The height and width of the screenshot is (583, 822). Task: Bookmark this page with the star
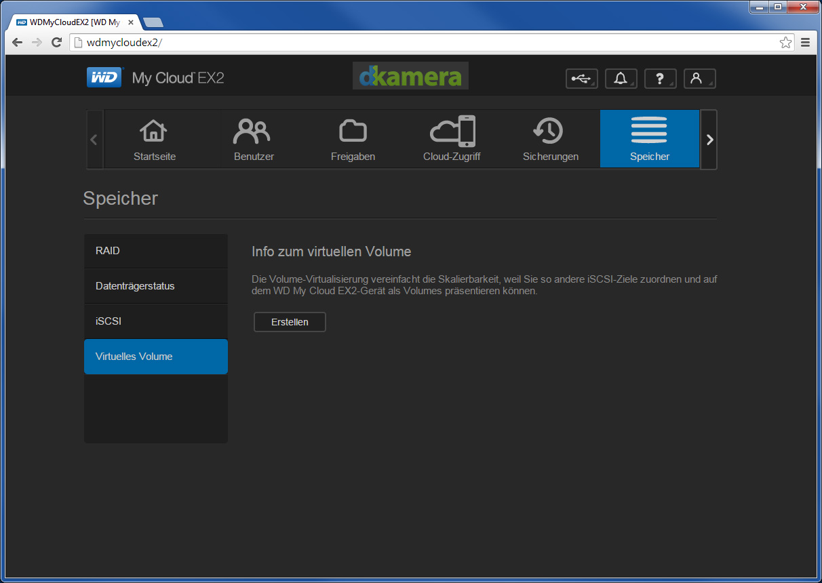(785, 43)
